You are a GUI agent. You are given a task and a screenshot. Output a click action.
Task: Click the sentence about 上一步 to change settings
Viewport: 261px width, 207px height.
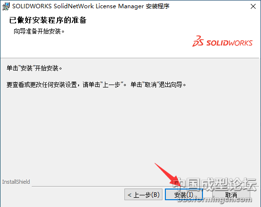66,85
